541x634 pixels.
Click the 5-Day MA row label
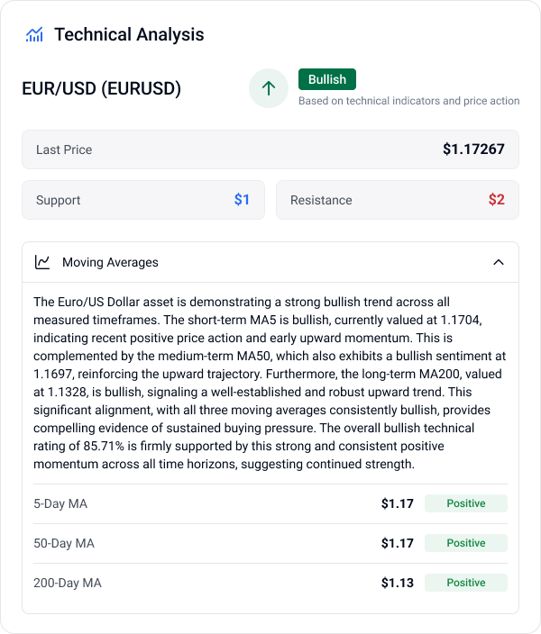(62, 503)
